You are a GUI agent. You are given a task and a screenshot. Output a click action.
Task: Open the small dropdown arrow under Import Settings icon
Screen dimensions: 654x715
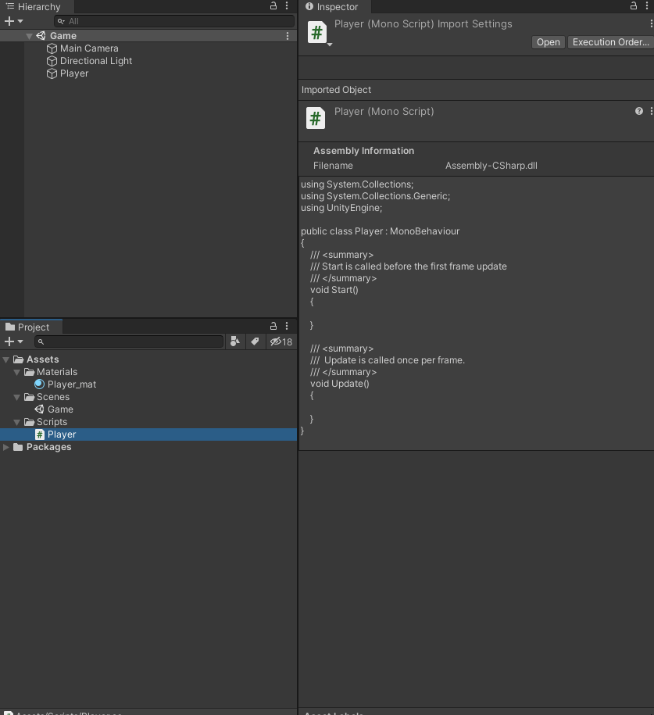(330, 45)
